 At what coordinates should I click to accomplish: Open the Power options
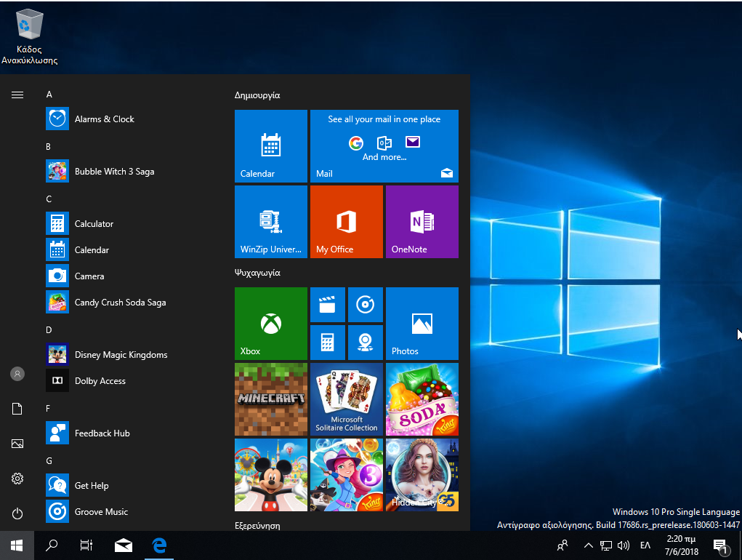(x=17, y=513)
